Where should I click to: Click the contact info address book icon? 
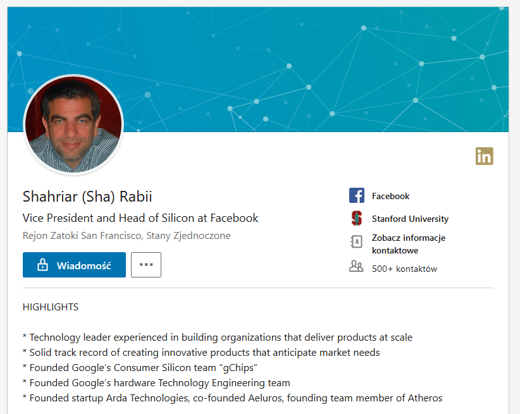[357, 241]
